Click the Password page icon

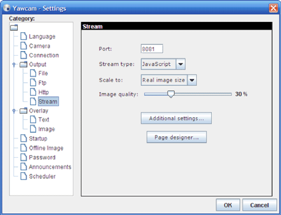[x=24, y=157]
